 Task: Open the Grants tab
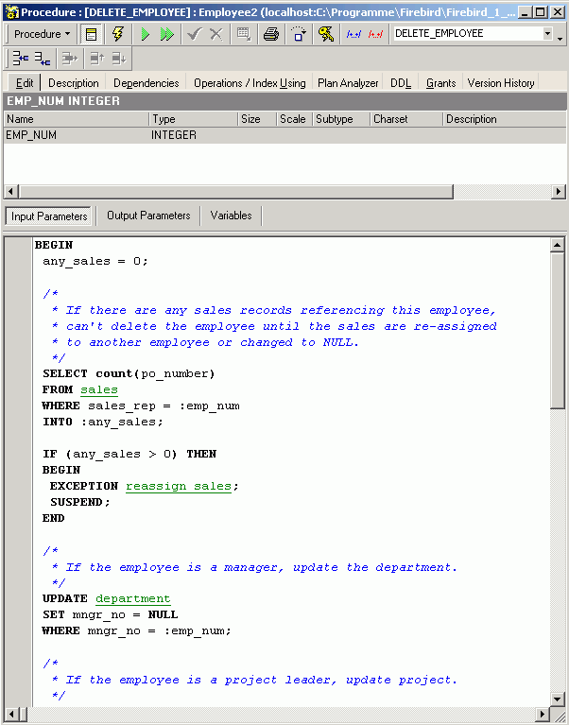(x=441, y=83)
